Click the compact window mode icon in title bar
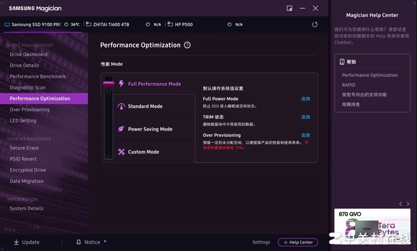Viewport: 417px width, 251px height. pos(289,8)
